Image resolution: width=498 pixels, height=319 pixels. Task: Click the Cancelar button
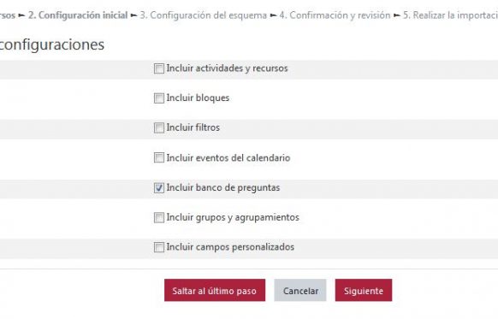pos(300,291)
